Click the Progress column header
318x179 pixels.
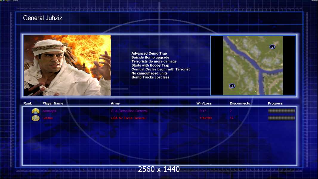(x=275, y=104)
